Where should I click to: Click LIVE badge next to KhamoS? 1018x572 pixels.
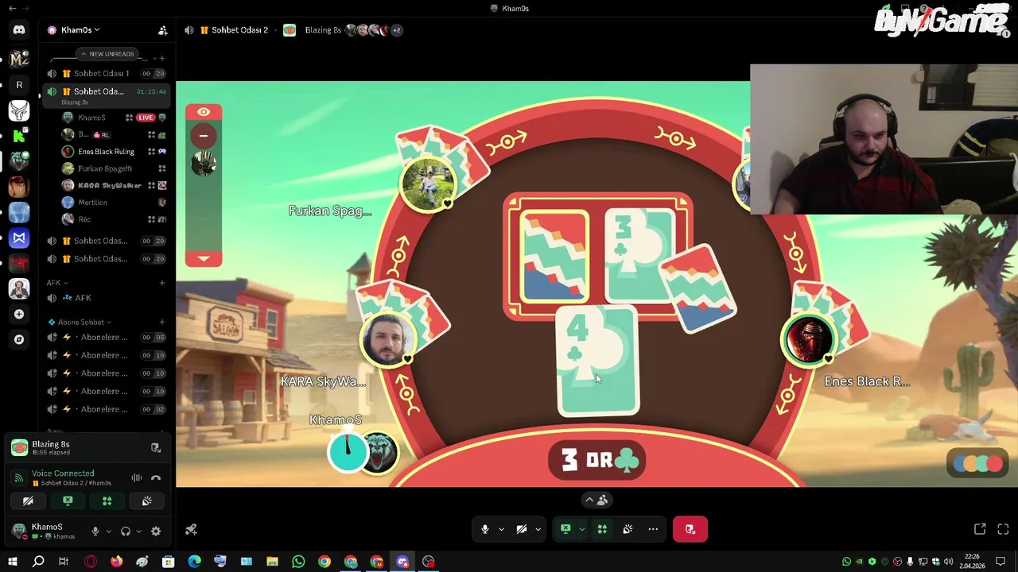(x=145, y=118)
